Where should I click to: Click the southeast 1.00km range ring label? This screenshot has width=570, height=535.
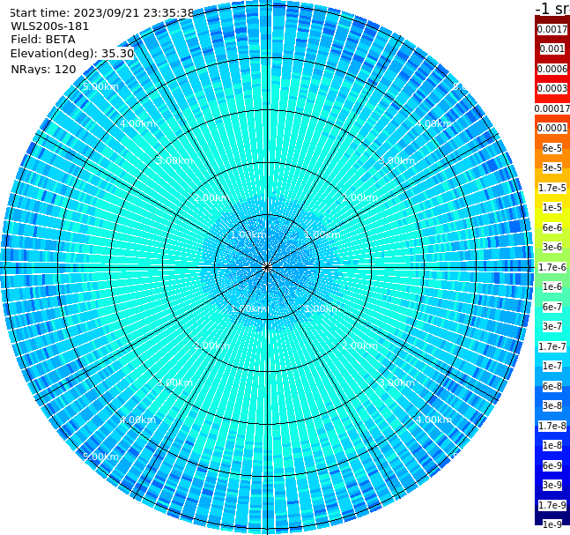(x=322, y=308)
